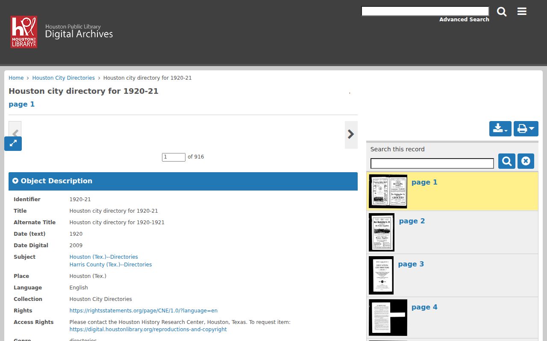Open the download dropdown button
Screen dimensions: 547x341
coord(500,129)
